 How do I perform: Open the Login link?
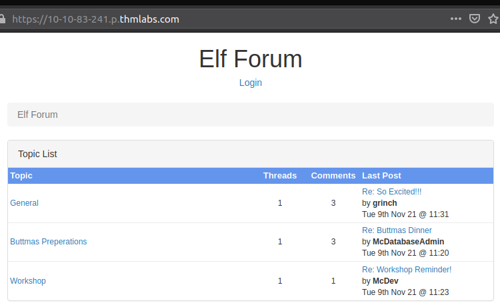(x=250, y=83)
